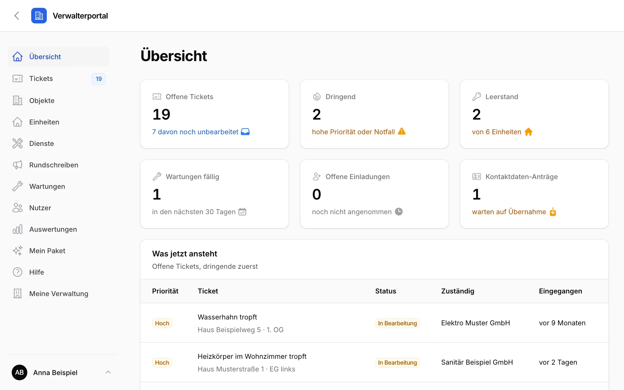Click the Objekte building icon
This screenshot has width=624, height=390.
18,100
